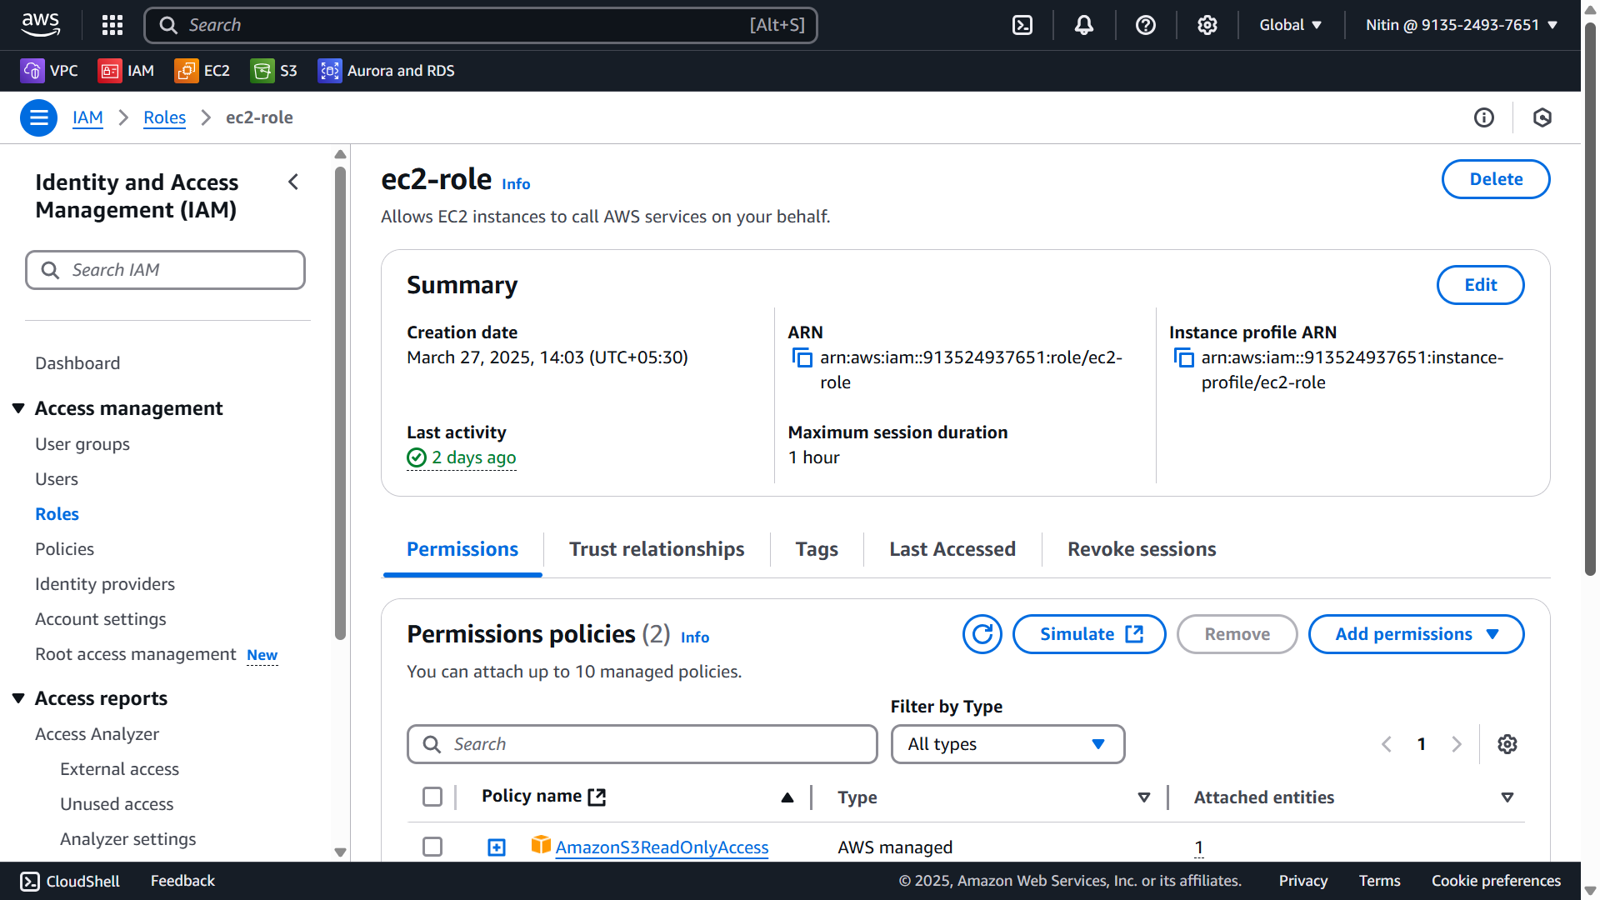
Task: Open Info link next to Permissions policies
Action: (x=695, y=637)
